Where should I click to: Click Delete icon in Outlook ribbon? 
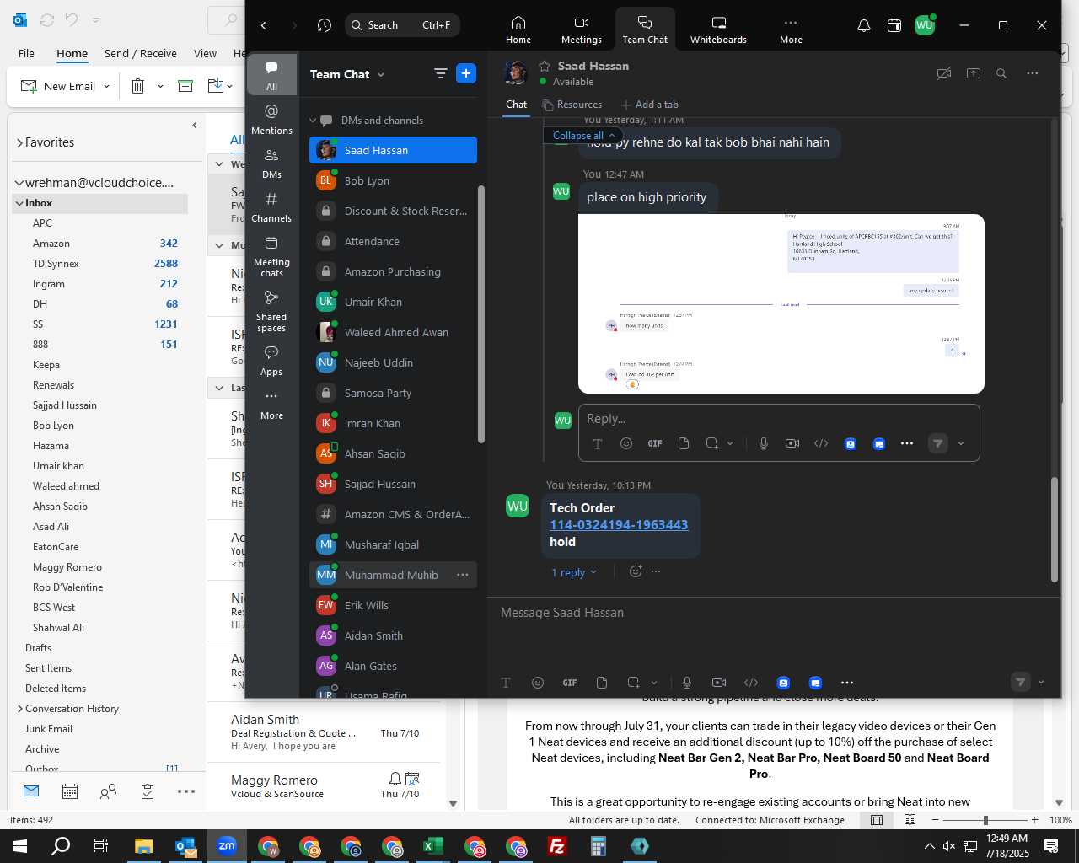pyautogui.click(x=138, y=86)
